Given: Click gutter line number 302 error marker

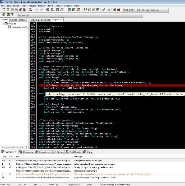Looking at the screenshot, I should pos(33,86).
